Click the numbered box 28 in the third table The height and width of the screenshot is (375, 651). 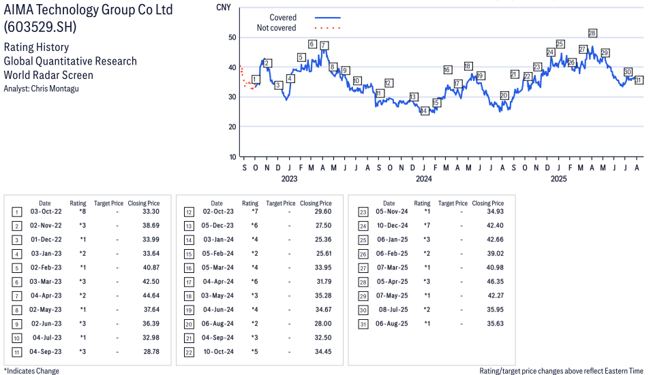tap(363, 282)
